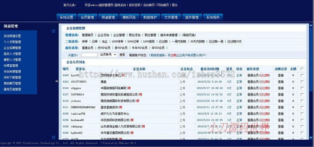Image resolution: width=314 pixels, height=147 pixels.
Task: Click the 刷新帐户状态 link
Action: [138, 55]
